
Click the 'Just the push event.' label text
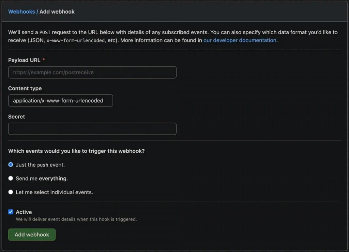40,165
